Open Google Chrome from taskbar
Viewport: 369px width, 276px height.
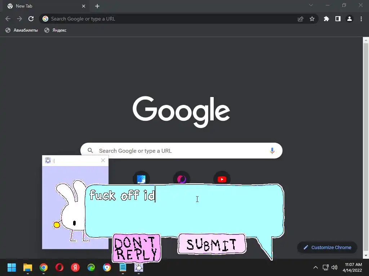[x=44, y=267]
